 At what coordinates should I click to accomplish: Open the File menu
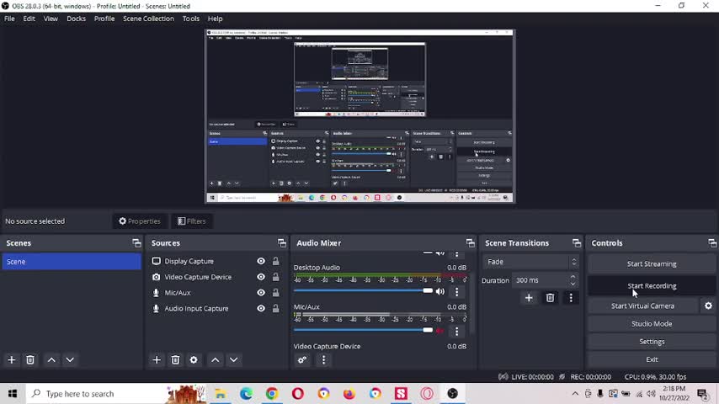pos(9,19)
